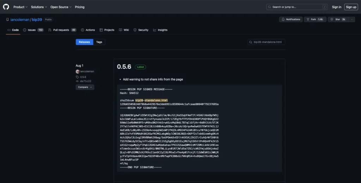This screenshot has height=183, width=361.
Task: Click the Issues count badge 132
Action: point(41,30)
